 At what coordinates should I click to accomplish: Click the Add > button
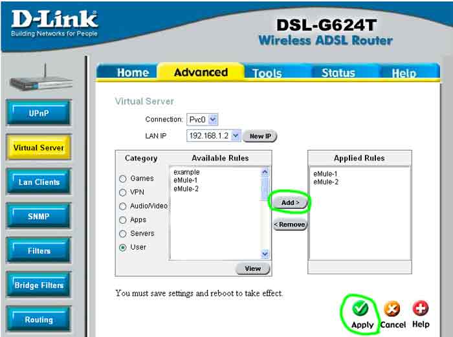(290, 202)
